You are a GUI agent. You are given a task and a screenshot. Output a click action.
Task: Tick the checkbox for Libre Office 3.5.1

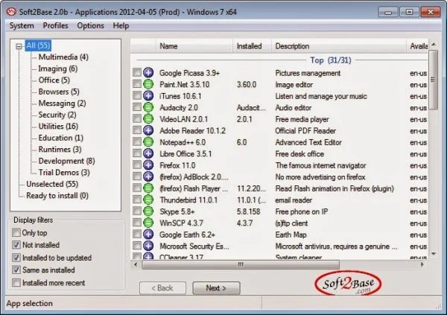pyautogui.click(x=137, y=153)
